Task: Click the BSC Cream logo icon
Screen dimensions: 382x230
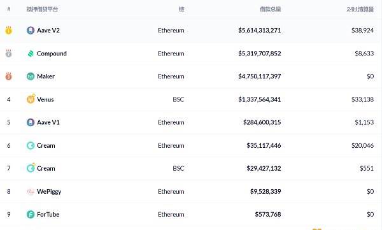Action: 31,168
